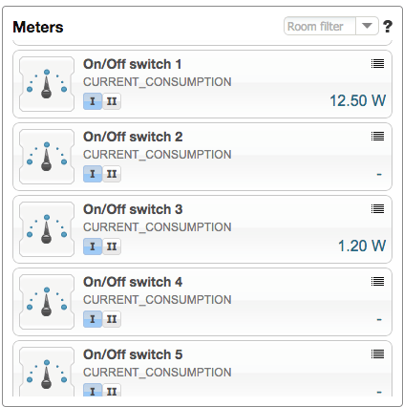Click the 12.50 W reading of switch 1
This screenshot has width=403, height=407.
coord(358,100)
